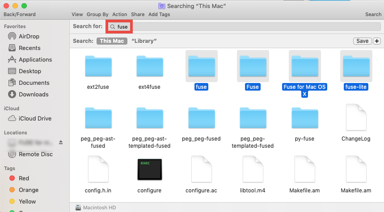The image size is (384, 212).
Task: Open the Action toolbar menu
Action: pos(120,14)
